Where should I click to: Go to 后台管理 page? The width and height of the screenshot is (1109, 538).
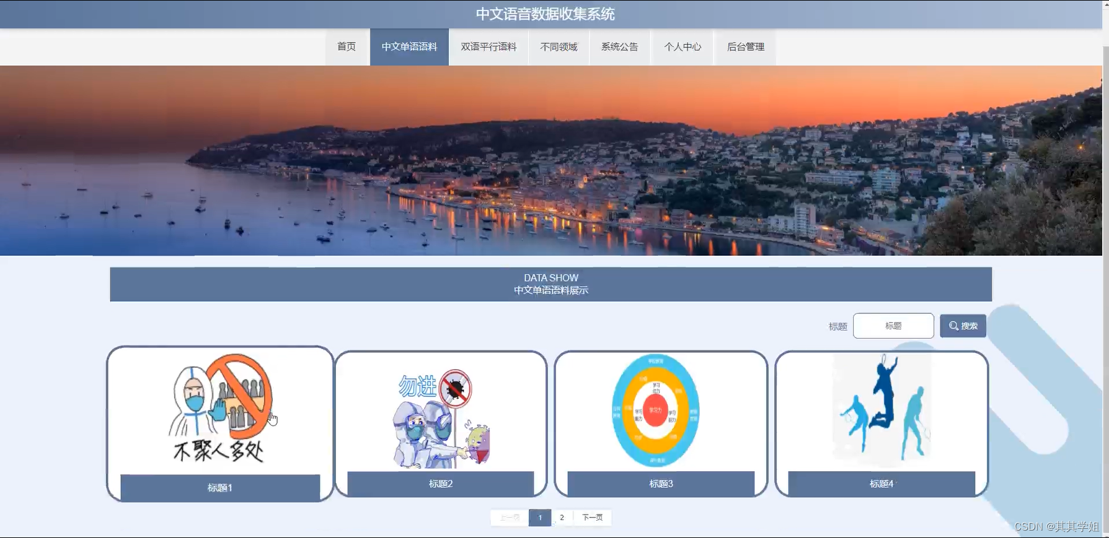click(745, 47)
